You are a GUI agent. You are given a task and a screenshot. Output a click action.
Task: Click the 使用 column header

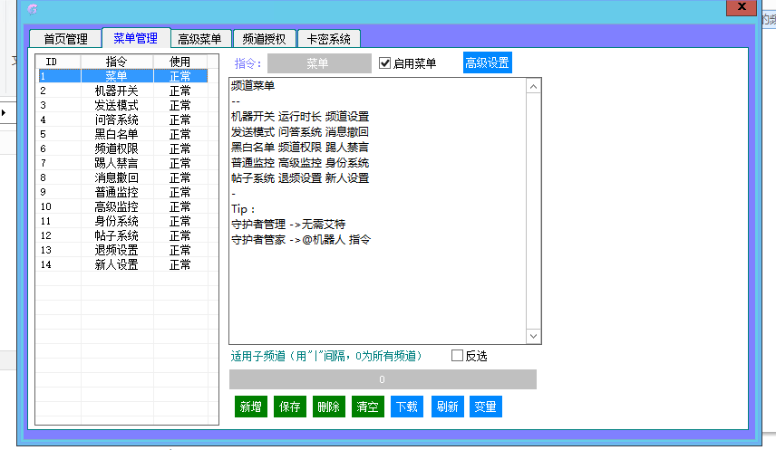[180, 62]
